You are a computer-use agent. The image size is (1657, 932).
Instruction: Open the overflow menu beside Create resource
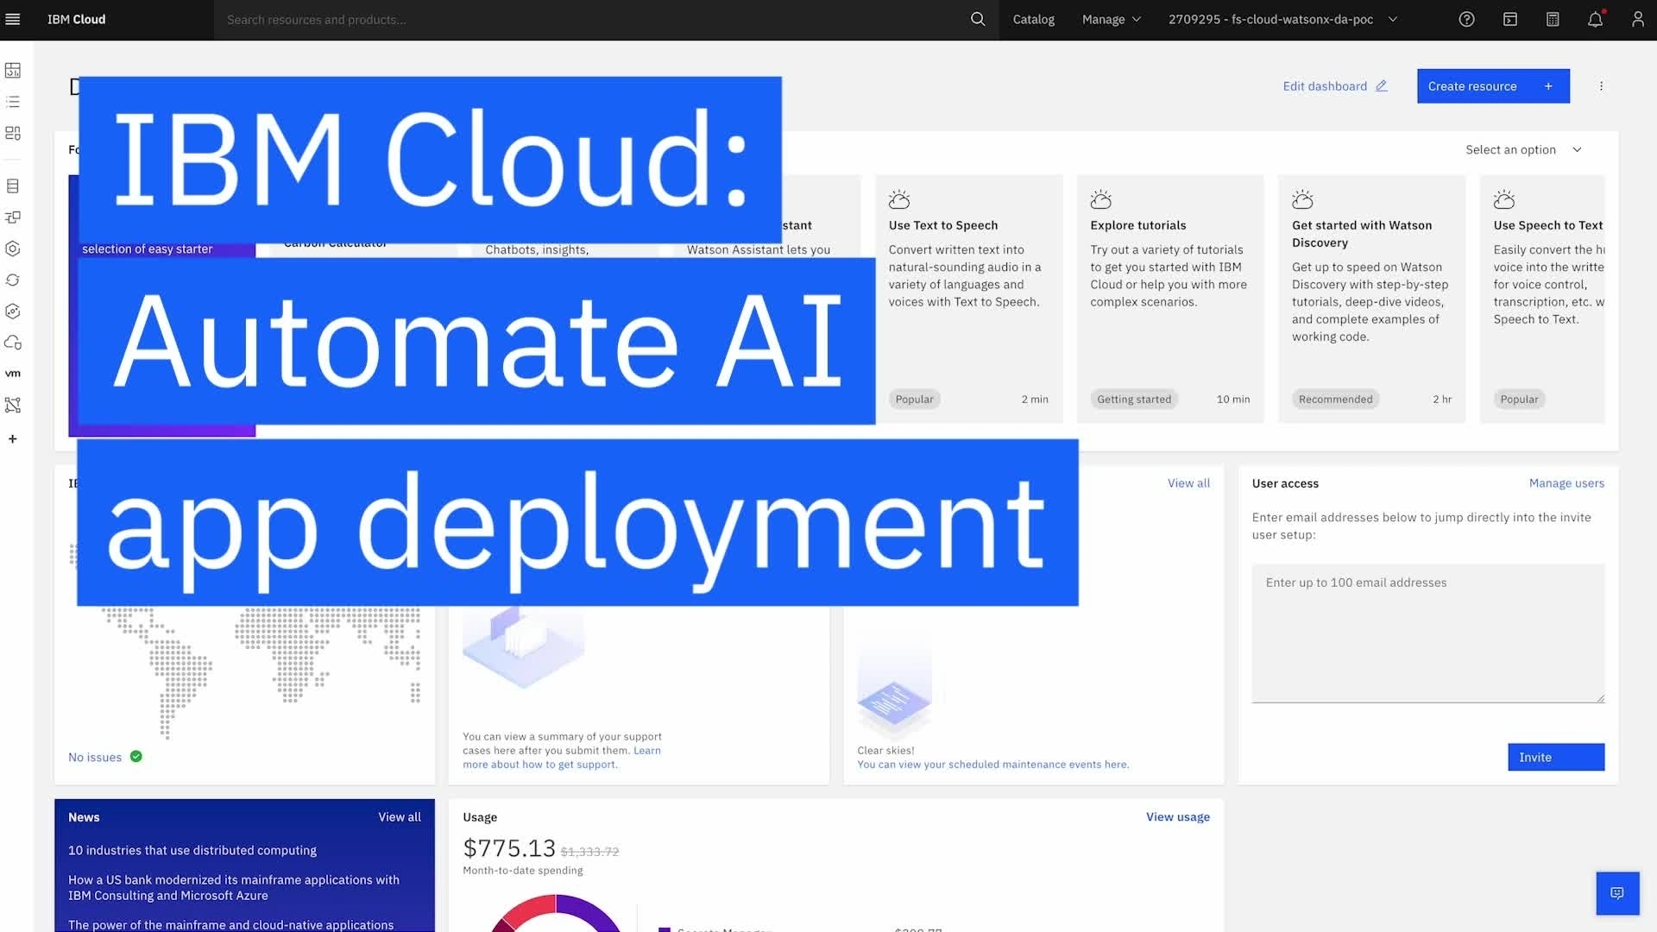[x=1602, y=85]
